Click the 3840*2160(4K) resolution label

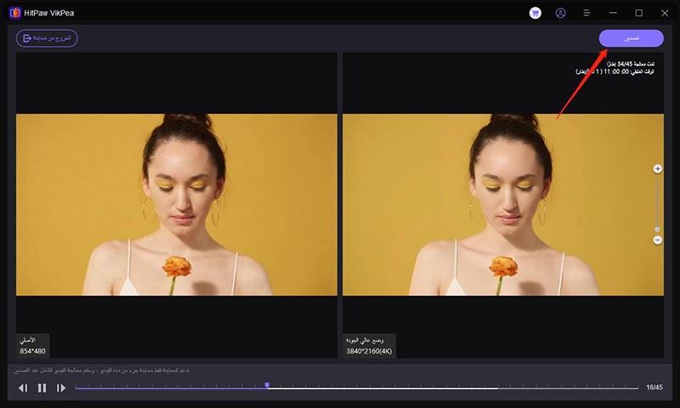(369, 350)
